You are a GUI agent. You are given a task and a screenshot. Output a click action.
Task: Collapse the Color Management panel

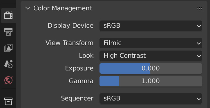click(x=28, y=8)
